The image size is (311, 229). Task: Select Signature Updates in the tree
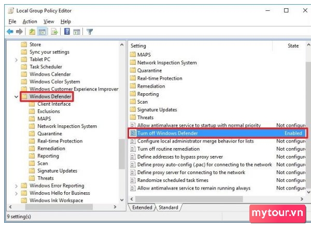tap(58, 170)
